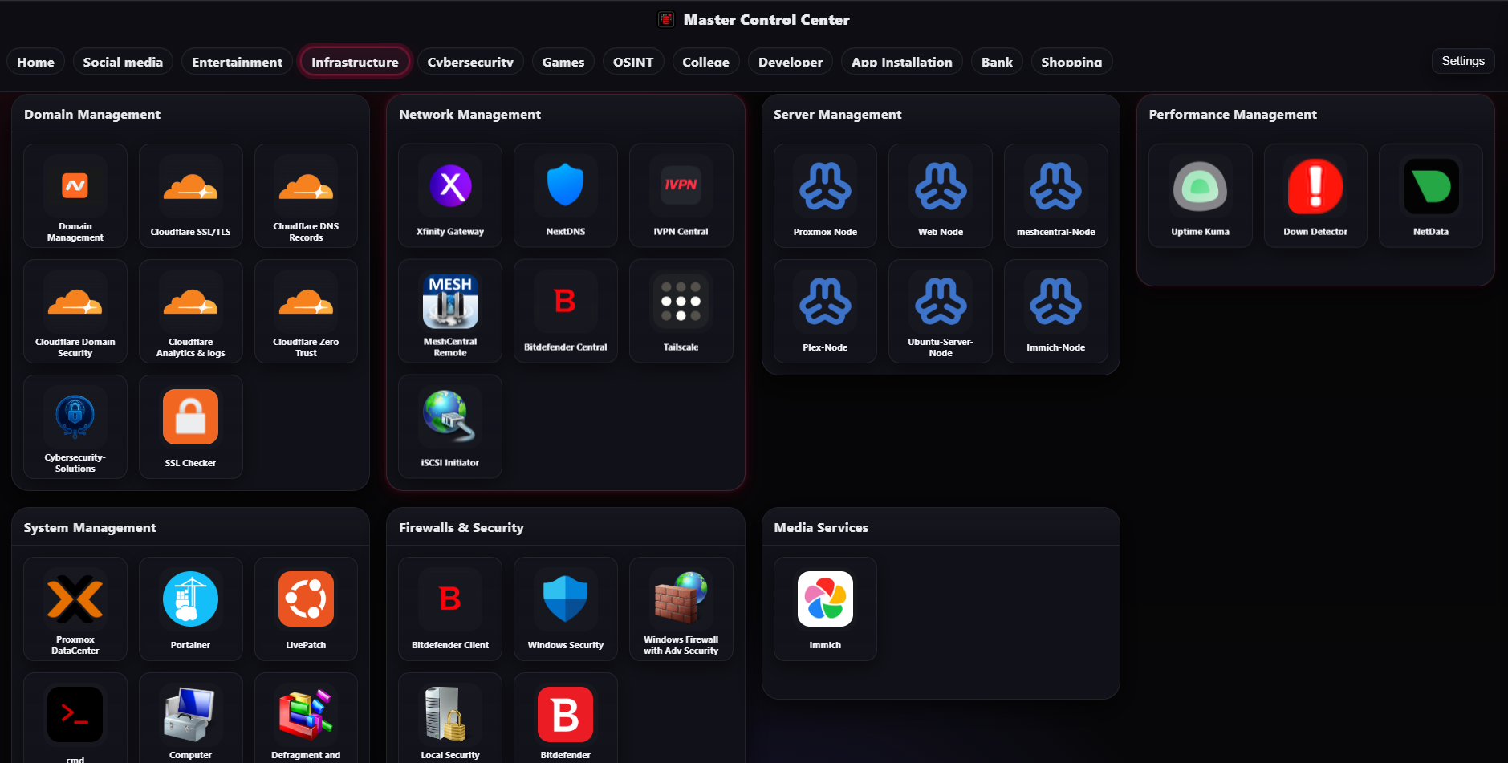Image resolution: width=1508 pixels, height=763 pixels.
Task: Open Windows Firewall with Adv Security
Action: pos(681,609)
